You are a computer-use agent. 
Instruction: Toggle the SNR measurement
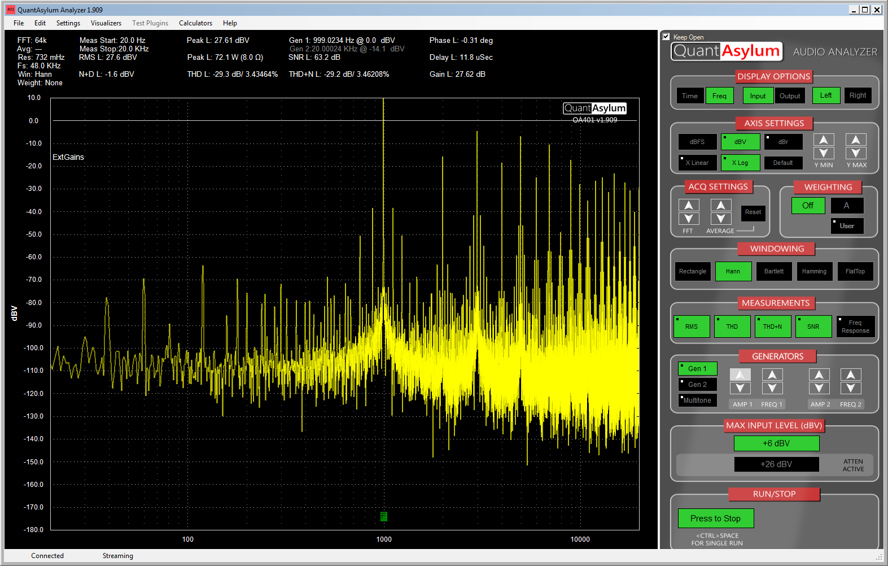(x=813, y=326)
